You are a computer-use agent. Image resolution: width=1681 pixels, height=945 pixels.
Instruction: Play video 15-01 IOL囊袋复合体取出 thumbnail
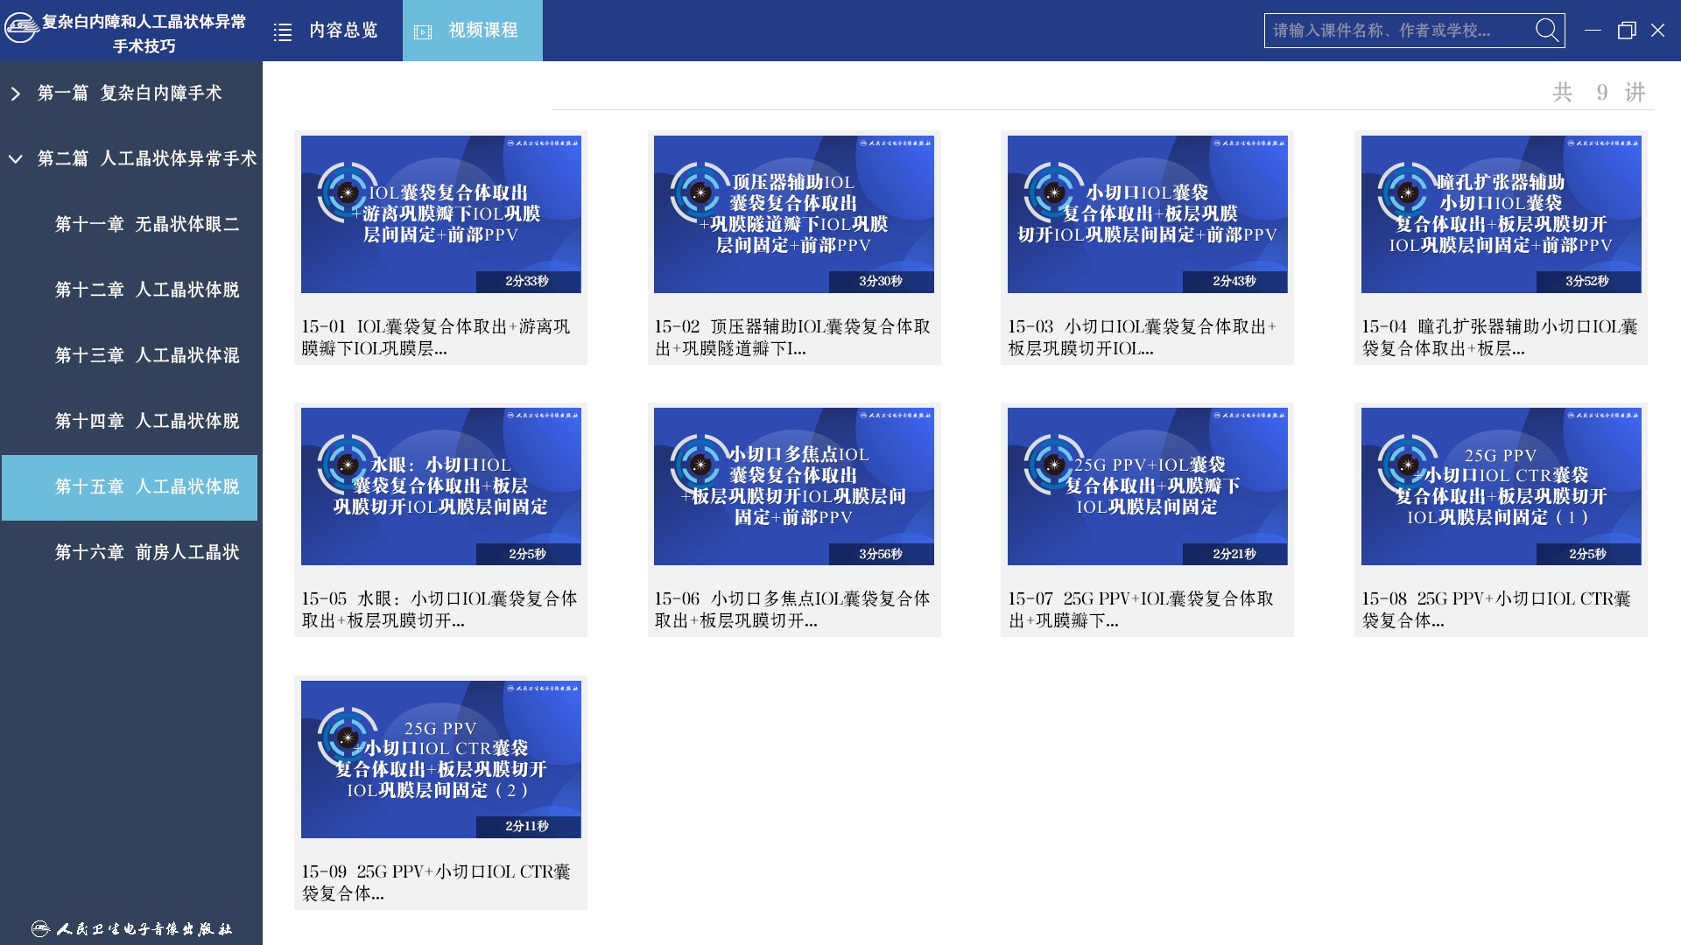[440, 214]
